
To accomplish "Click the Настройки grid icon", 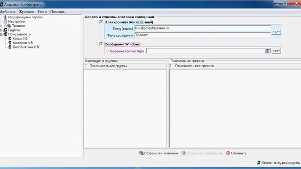I will 5,22.
